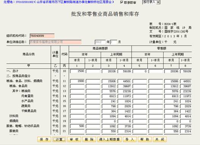Click 粮油、食品 row cell showing 2000
The width and height of the screenshot is (200, 145).
click(x=77, y=81)
